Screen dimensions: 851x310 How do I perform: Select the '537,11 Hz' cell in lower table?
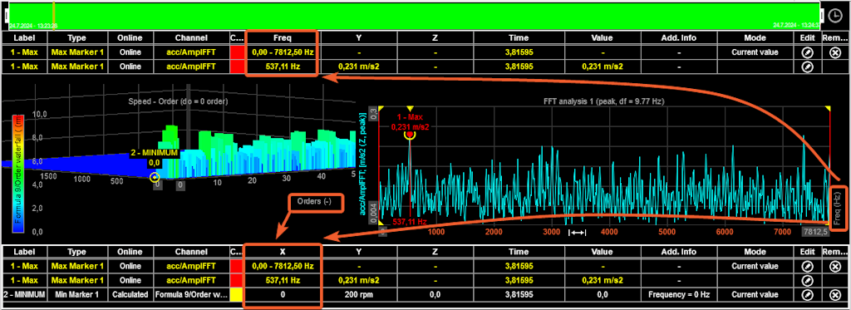point(283,281)
